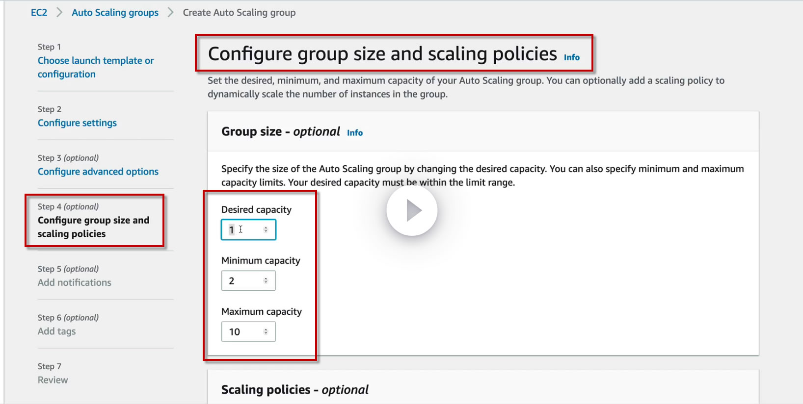The height and width of the screenshot is (404, 803).
Task: Play the video with center play button
Action: [412, 211]
